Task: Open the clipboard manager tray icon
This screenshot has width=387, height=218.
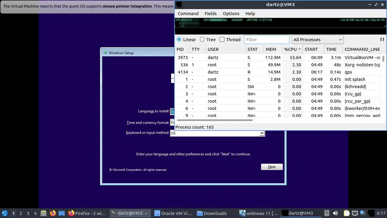Action: click(346, 213)
